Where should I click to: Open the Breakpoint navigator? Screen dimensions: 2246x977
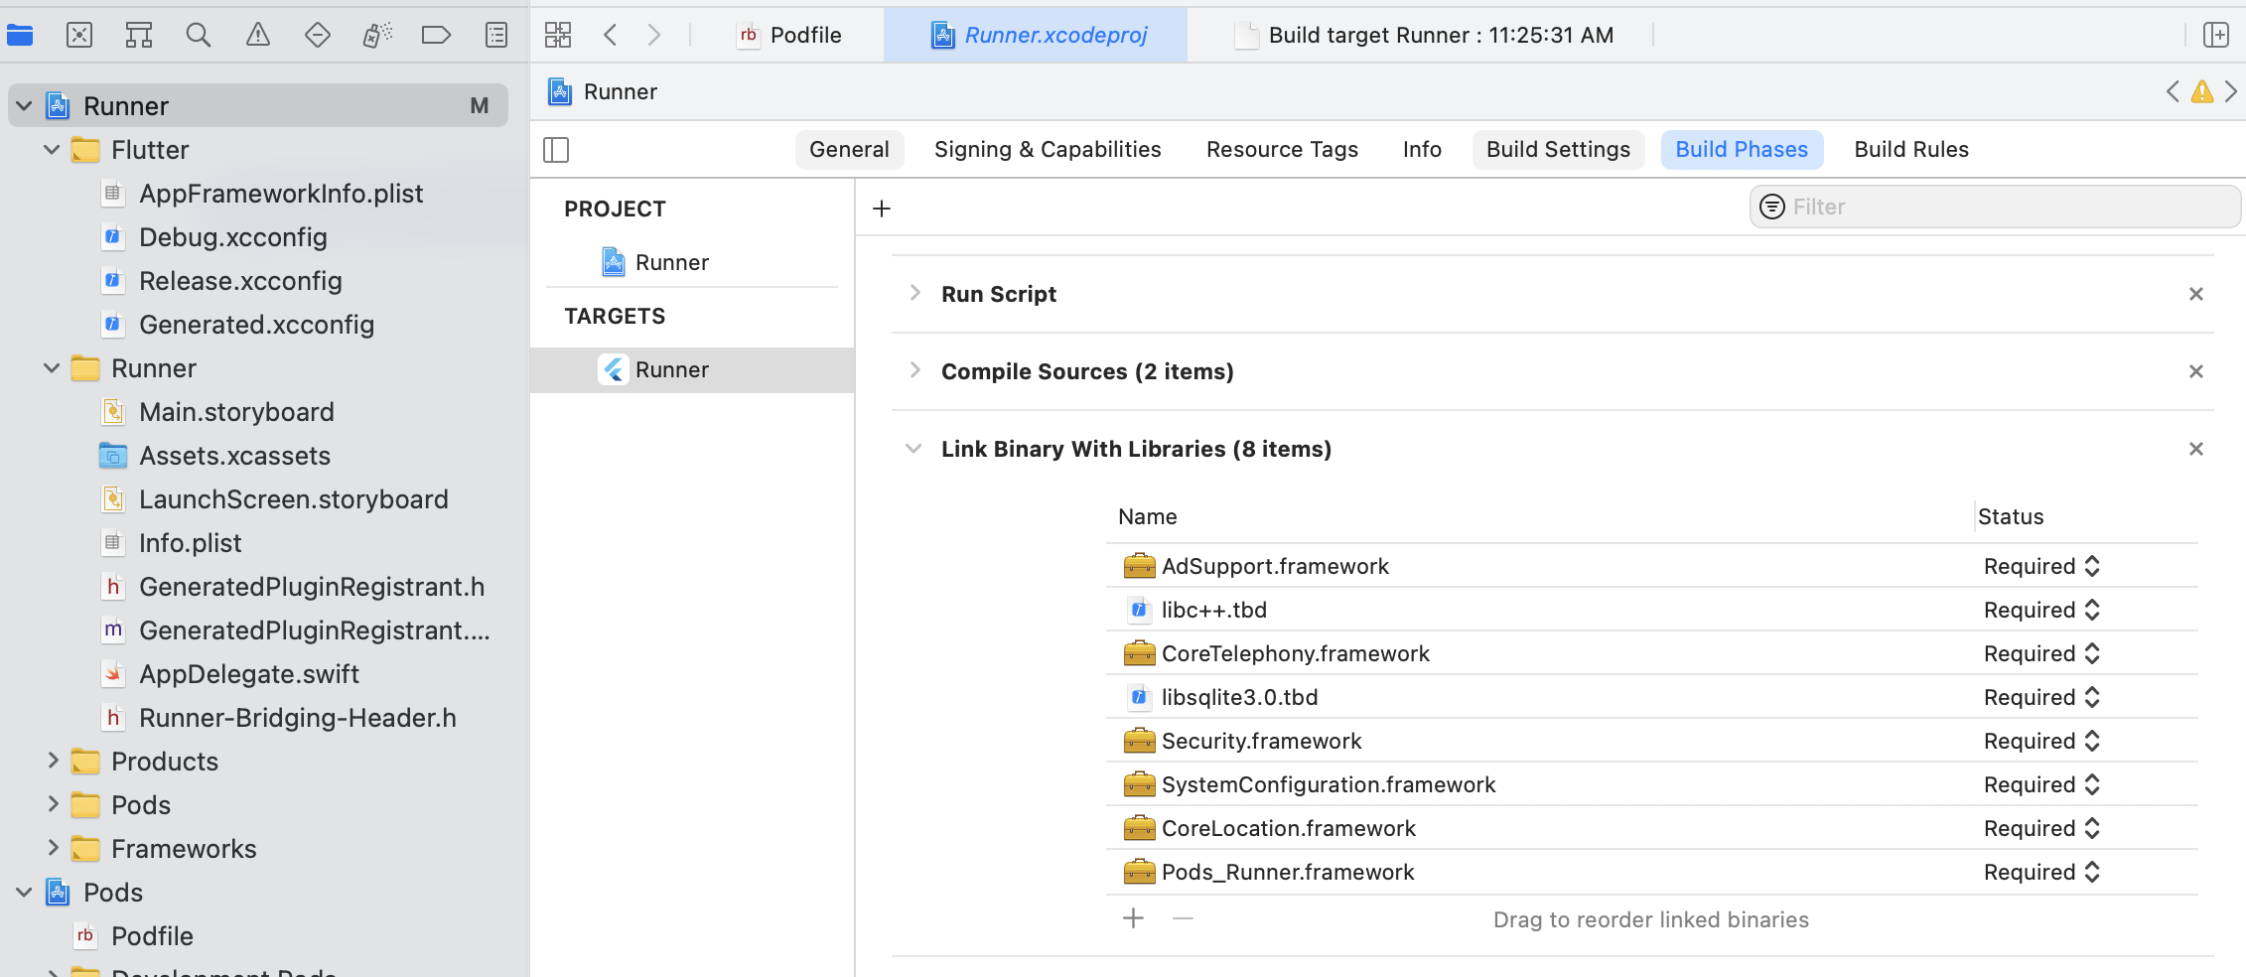coord(437,36)
